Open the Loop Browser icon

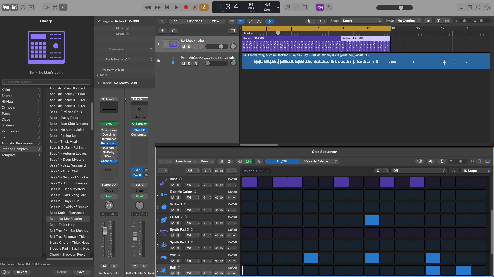[x=478, y=7]
